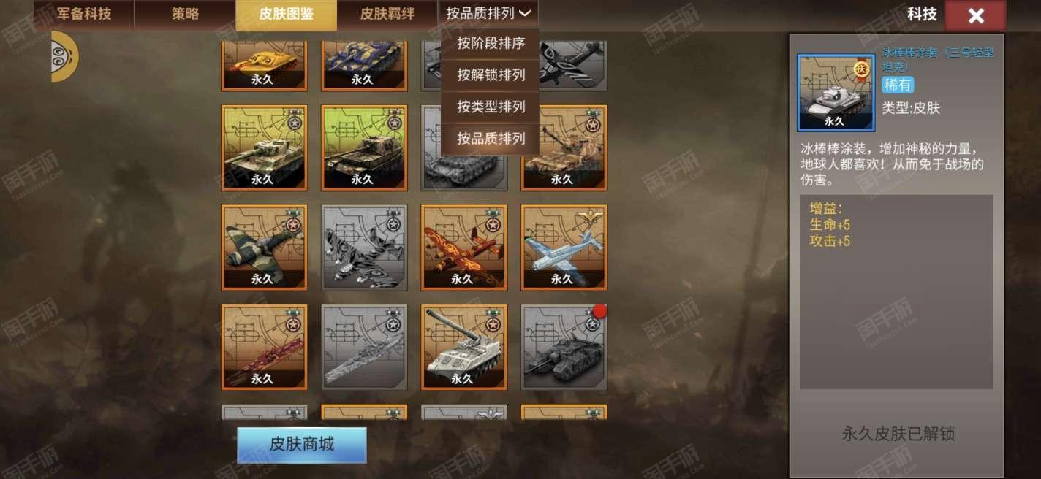
Task: Choose 按类型排列 sort option
Action: 491,107
